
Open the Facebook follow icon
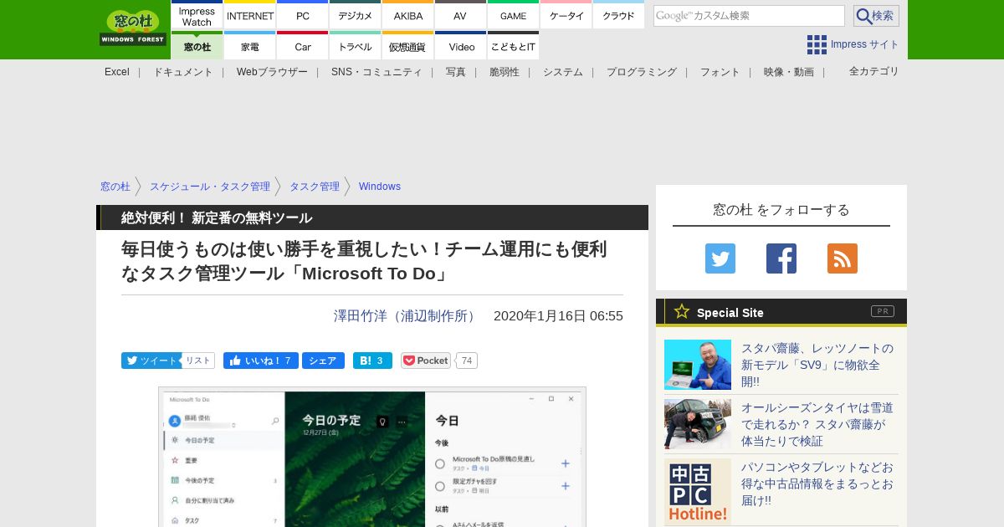[781, 258]
